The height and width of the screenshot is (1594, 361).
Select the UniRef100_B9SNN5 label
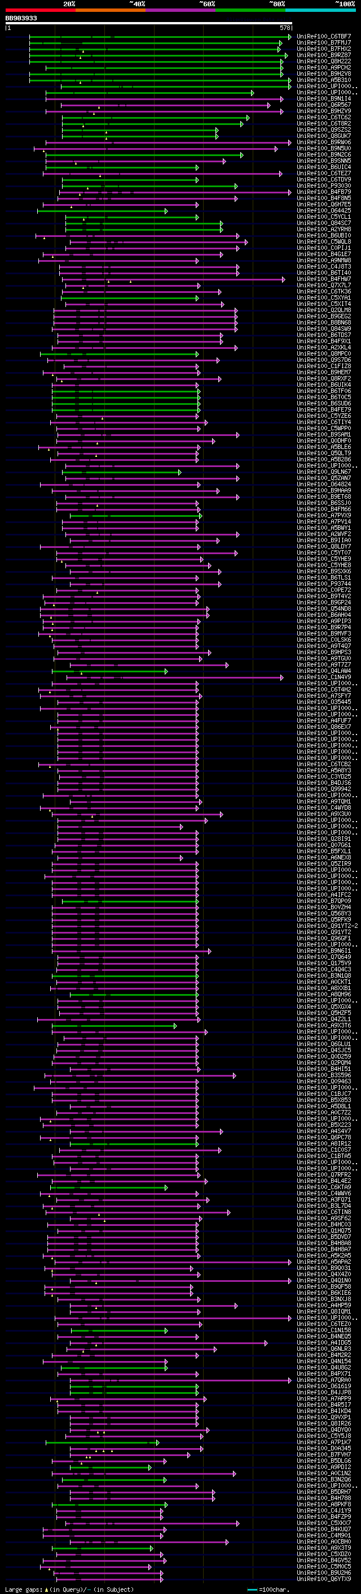coord(324,161)
